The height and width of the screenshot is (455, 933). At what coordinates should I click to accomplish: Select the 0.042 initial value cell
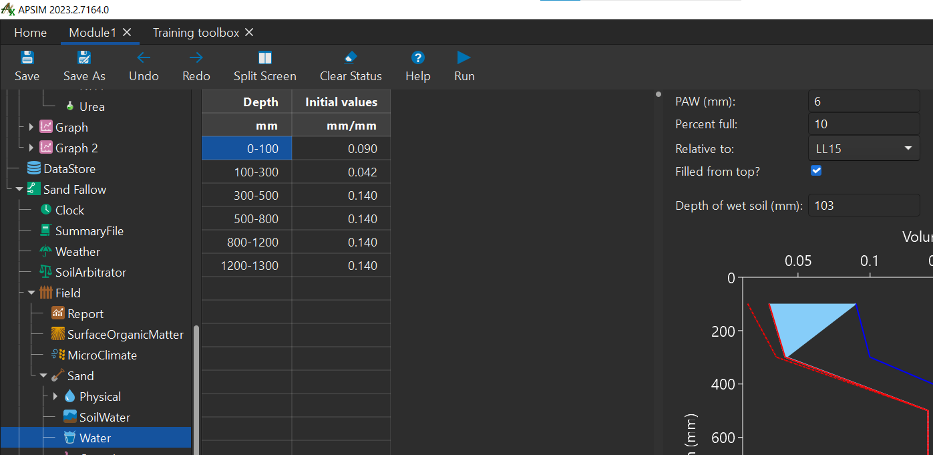click(x=341, y=172)
